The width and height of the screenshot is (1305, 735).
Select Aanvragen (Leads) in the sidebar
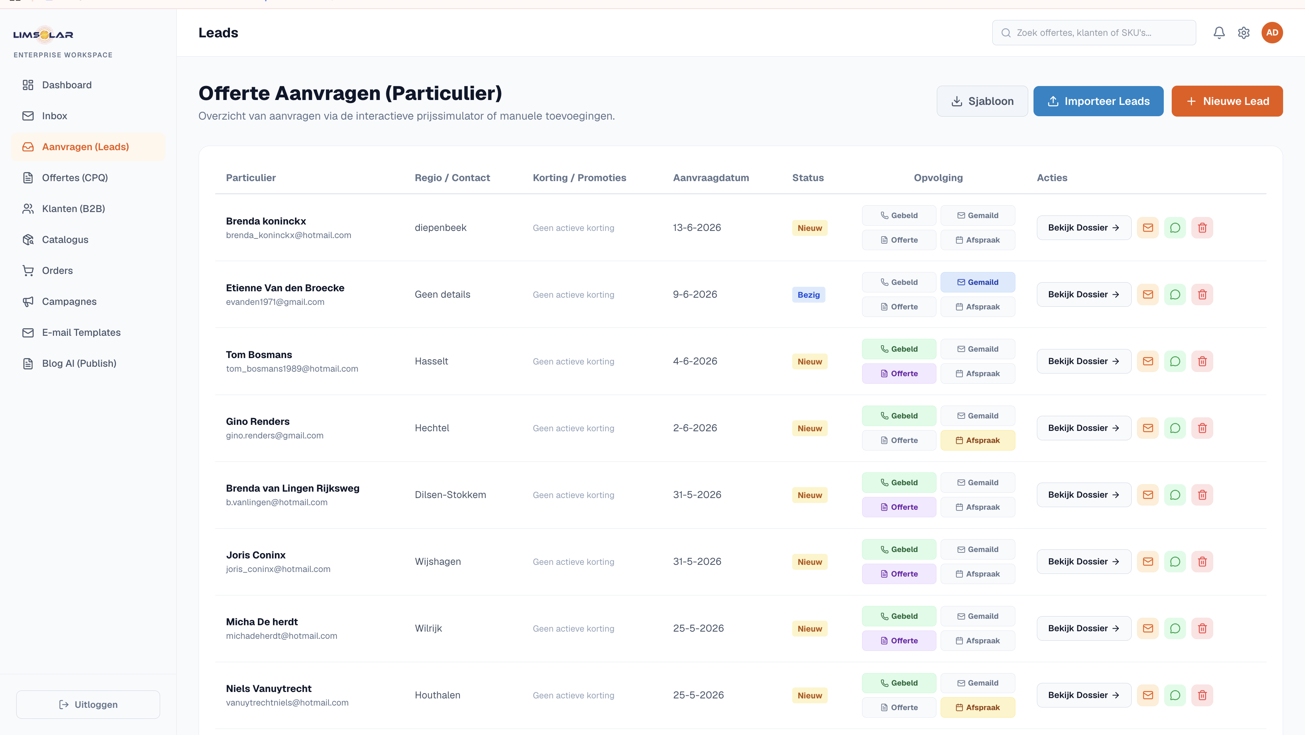(88, 147)
